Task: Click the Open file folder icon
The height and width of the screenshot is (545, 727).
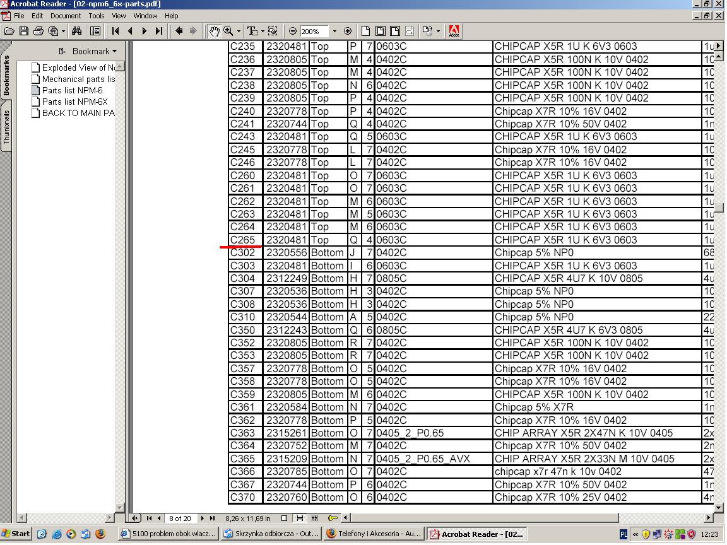Action: [x=9, y=31]
